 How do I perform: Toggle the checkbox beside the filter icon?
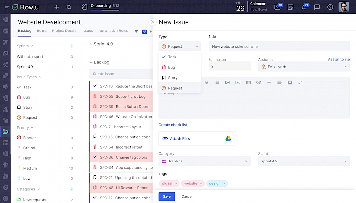[145, 32]
